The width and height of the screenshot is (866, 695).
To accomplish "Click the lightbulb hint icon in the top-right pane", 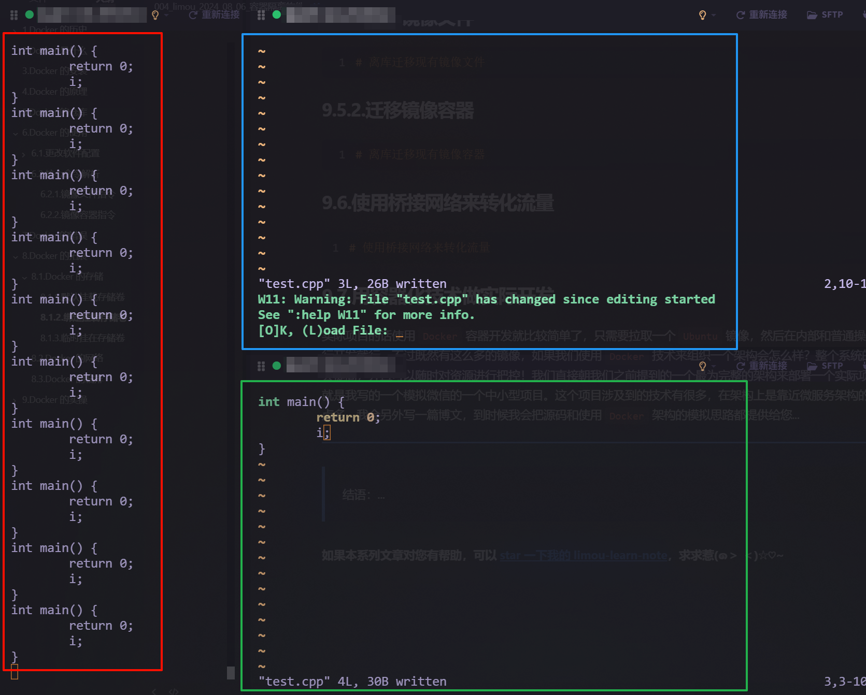I will (x=702, y=15).
